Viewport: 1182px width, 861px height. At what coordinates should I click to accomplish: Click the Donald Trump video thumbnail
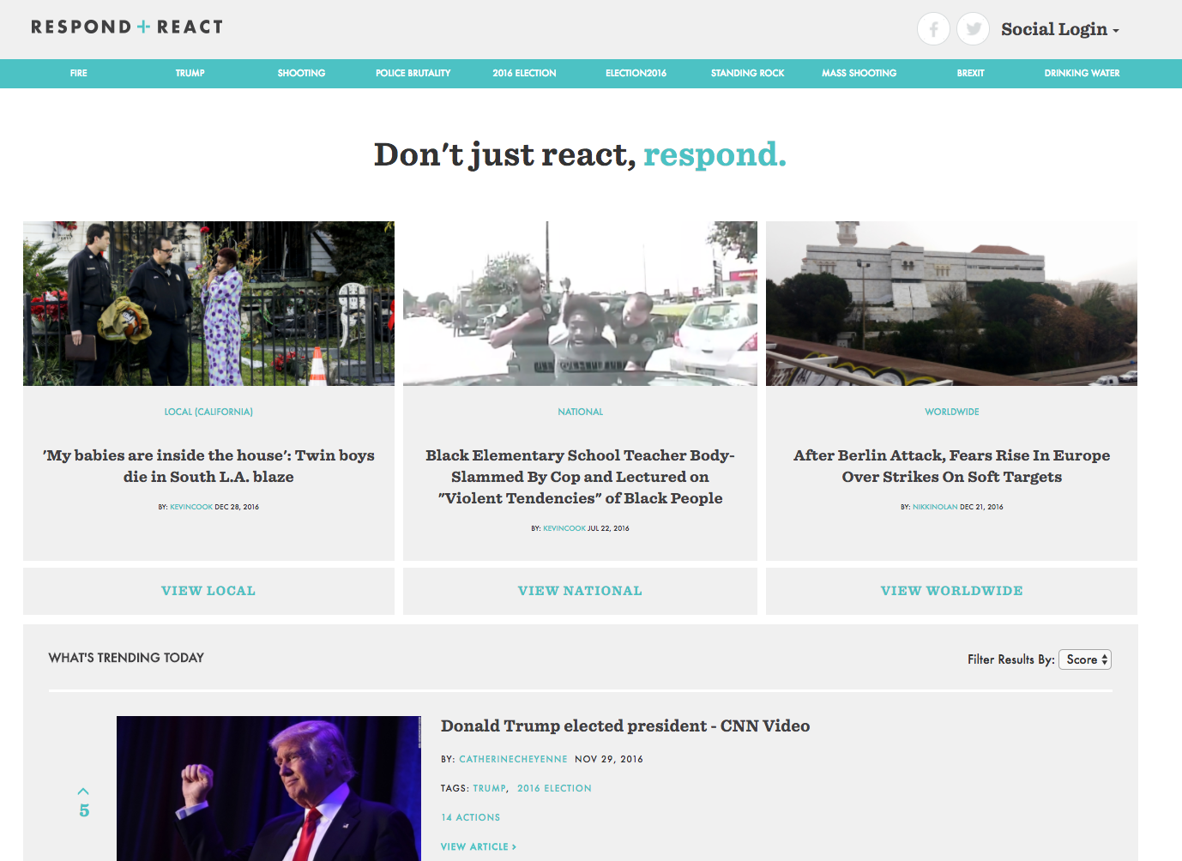268,787
